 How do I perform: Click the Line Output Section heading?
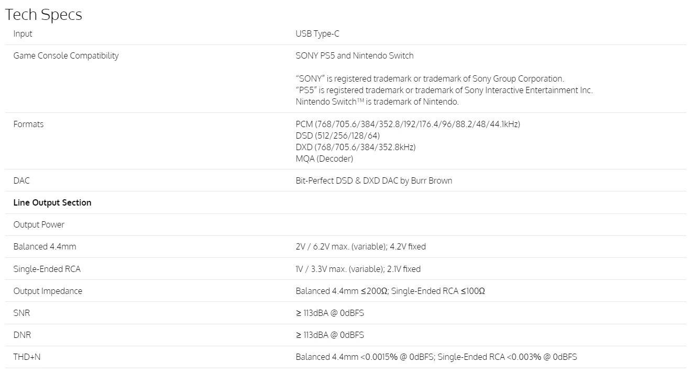click(x=52, y=203)
